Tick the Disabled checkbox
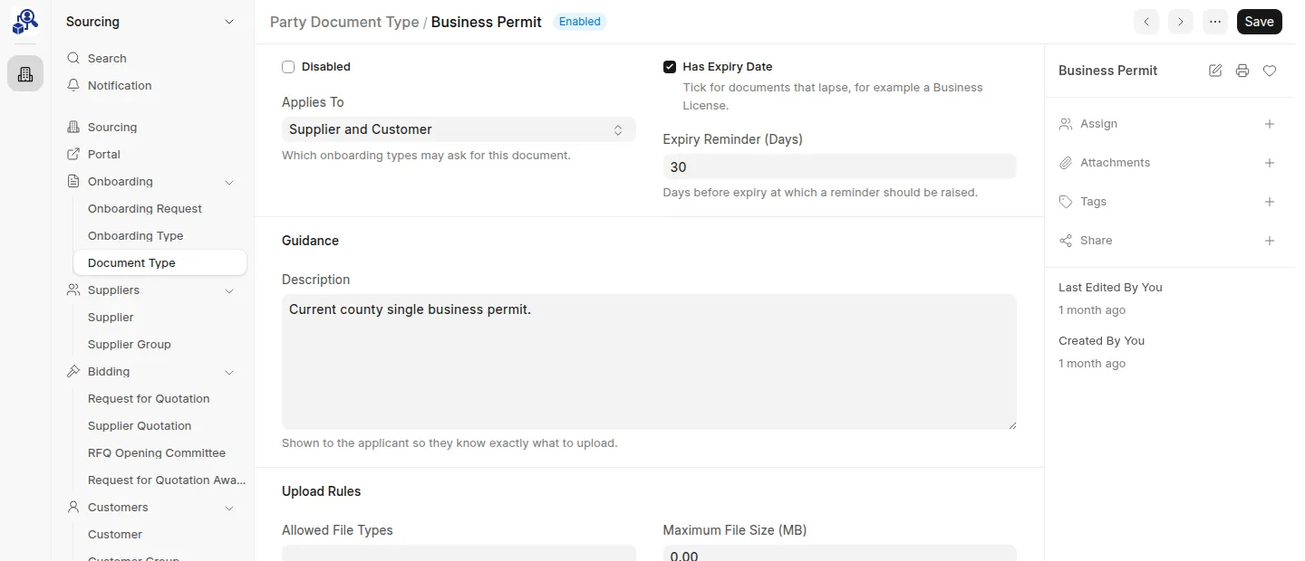The image size is (1305, 561). click(x=288, y=67)
